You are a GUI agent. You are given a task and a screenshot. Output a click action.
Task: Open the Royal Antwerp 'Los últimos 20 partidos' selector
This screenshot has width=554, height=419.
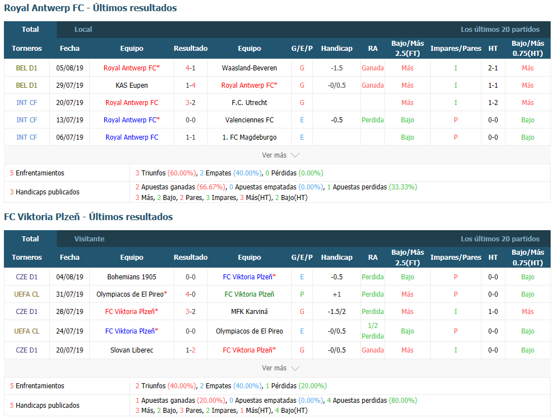click(500, 30)
